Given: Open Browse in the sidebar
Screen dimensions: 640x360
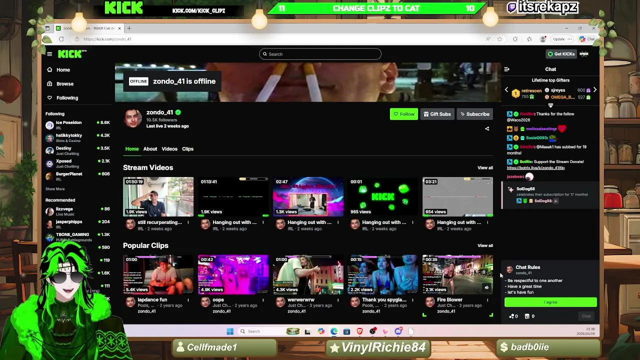Looking at the screenshot, I should (65, 84).
